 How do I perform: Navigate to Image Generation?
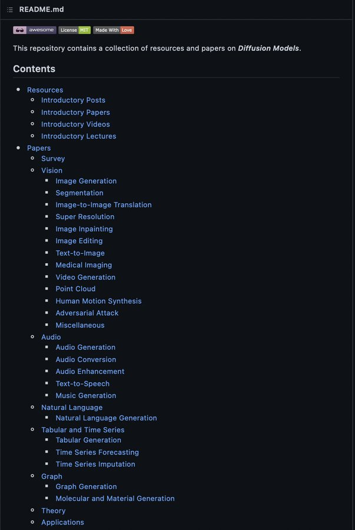[86, 181]
